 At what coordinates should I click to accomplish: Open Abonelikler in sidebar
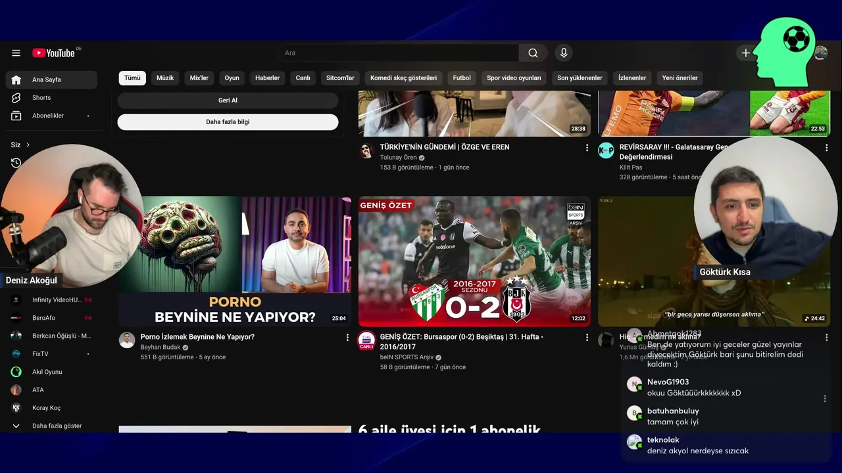click(x=51, y=116)
